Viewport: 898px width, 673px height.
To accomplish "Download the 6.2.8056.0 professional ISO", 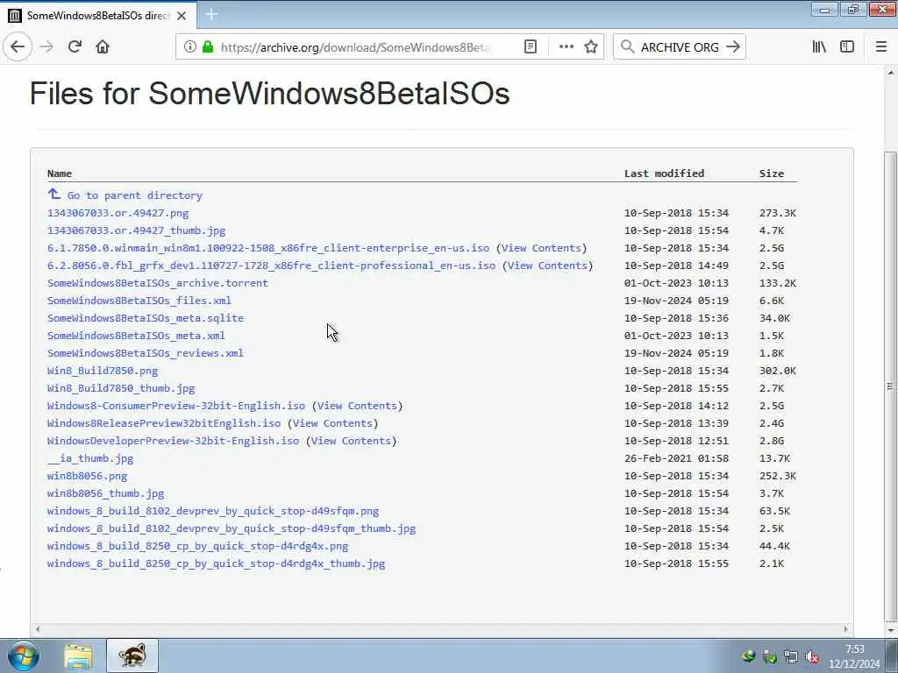I will 272,266.
